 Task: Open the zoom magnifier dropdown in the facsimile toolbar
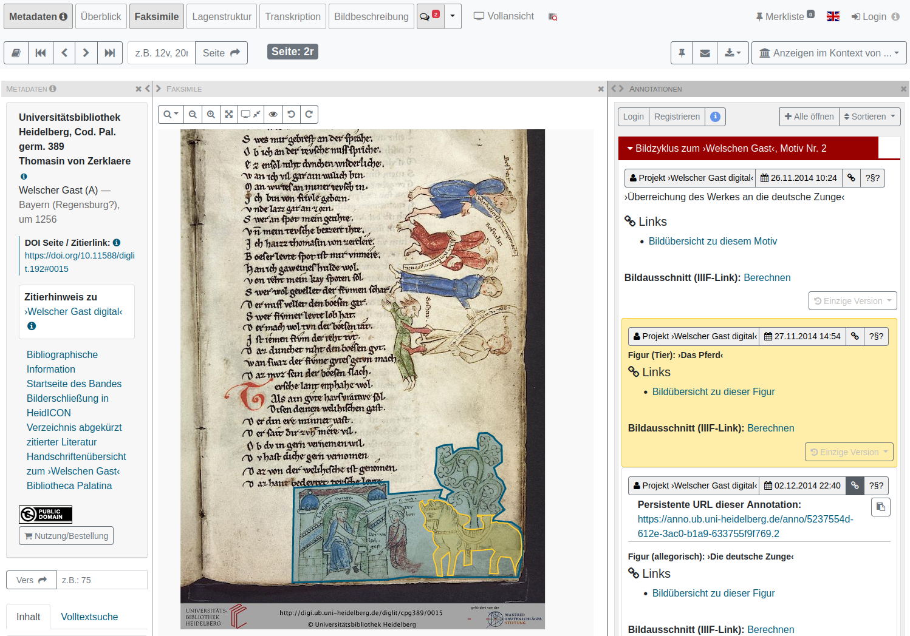[171, 114]
